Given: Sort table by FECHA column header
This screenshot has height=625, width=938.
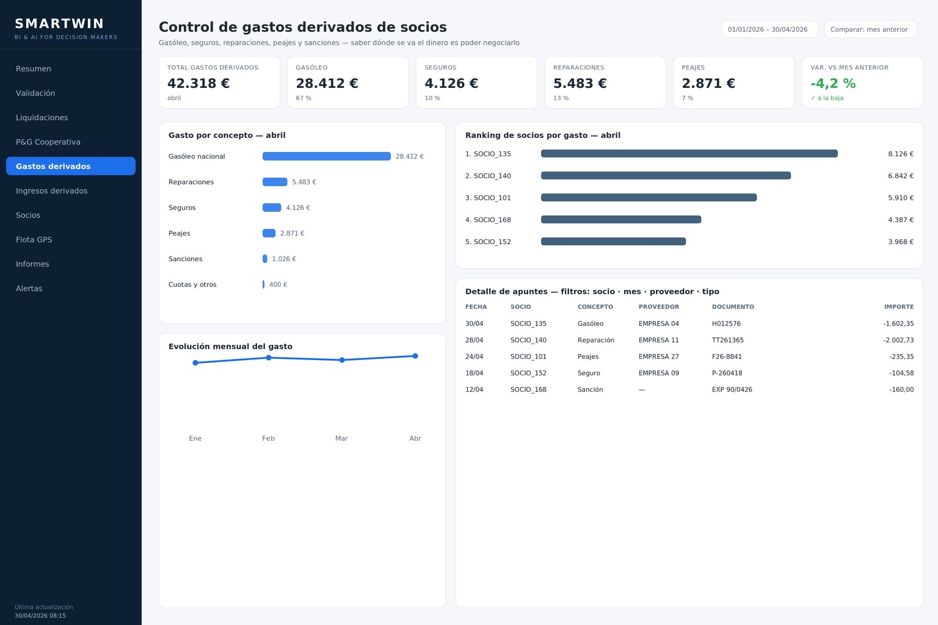Looking at the screenshot, I should pos(476,307).
